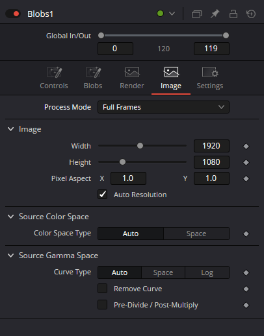
Task: Click the Height slider handle
Action: pos(122,162)
